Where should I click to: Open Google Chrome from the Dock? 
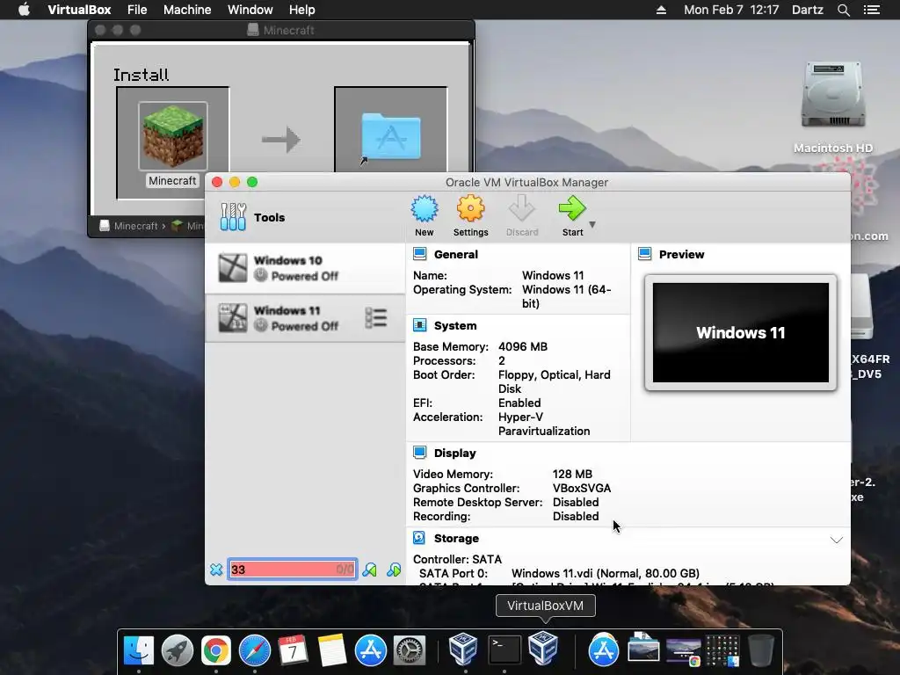216,651
